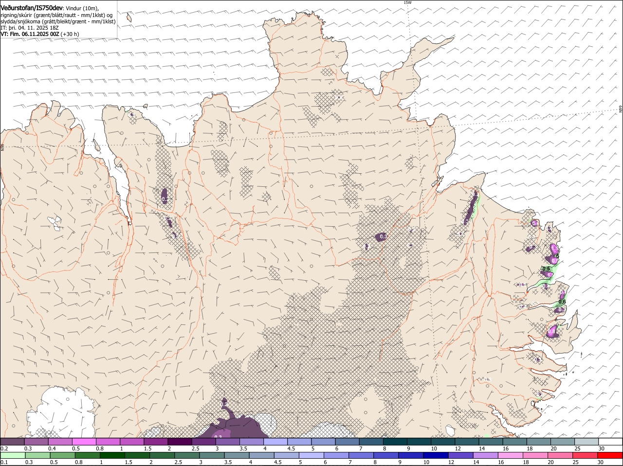623x466 pixels.
Task: Select the pale green 0.1 legend swatch
Action: 13,455
